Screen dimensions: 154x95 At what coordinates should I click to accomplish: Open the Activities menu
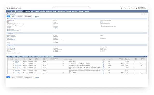(20, 11)
